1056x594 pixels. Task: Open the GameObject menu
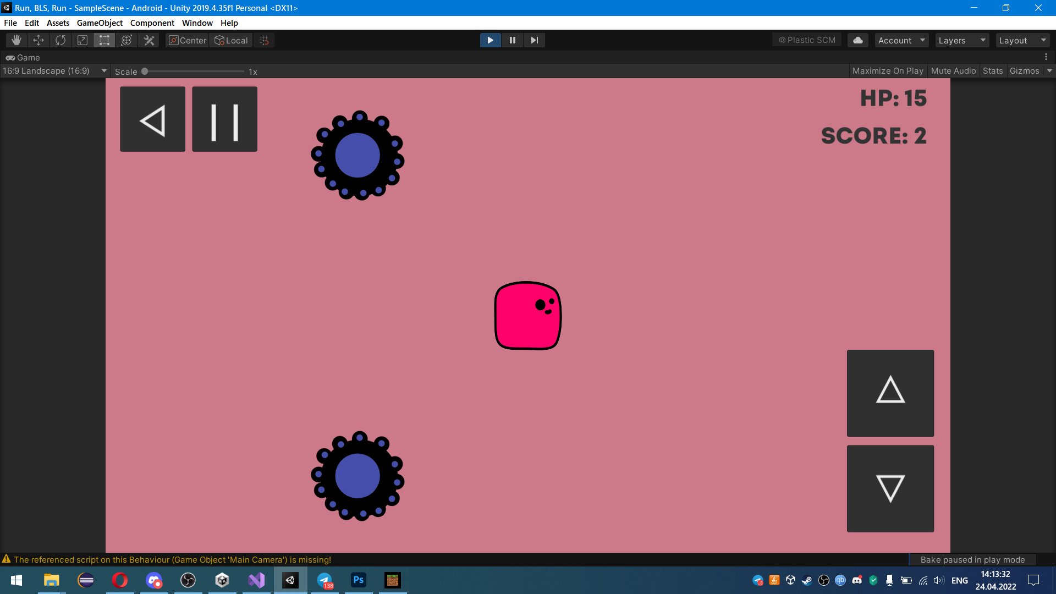click(x=99, y=23)
